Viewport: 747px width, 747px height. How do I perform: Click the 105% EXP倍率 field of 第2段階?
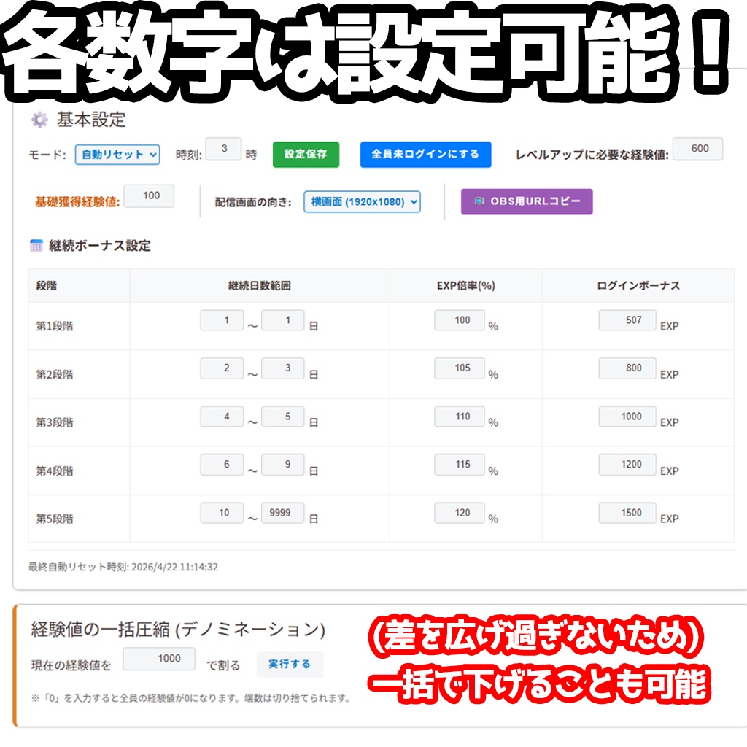(460, 368)
